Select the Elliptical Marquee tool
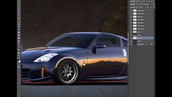 (19, 4)
